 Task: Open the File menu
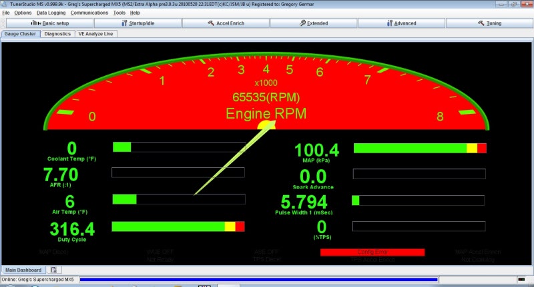[x=6, y=13]
